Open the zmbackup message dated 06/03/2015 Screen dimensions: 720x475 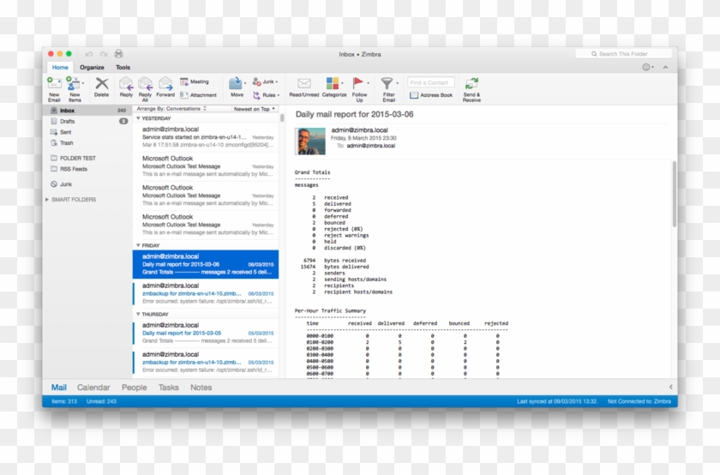[x=207, y=293]
